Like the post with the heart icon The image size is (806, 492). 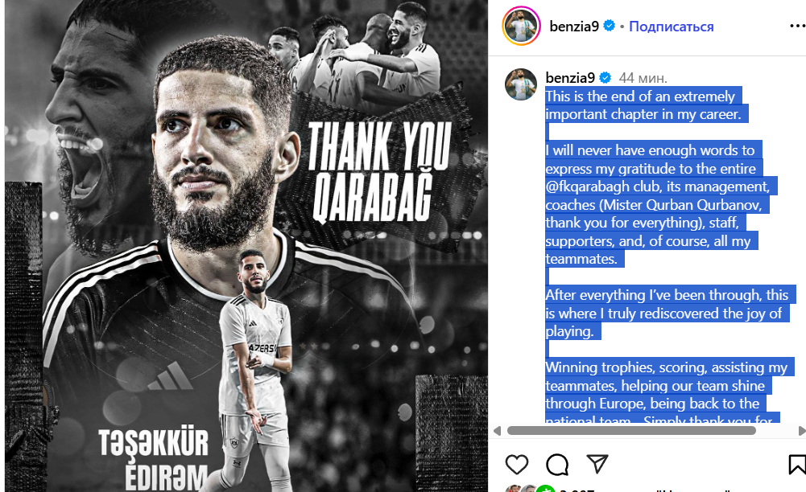pyautogui.click(x=517, y=465)
